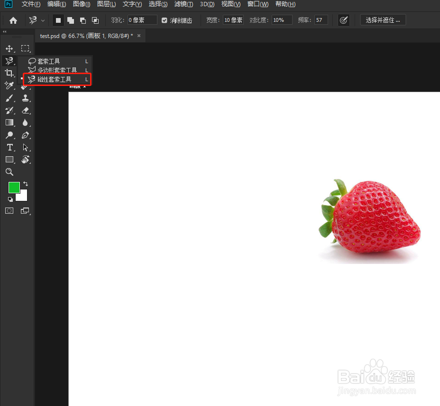Select the Blur tool droplet icon
440x406 pixels.
coord(25,123)
